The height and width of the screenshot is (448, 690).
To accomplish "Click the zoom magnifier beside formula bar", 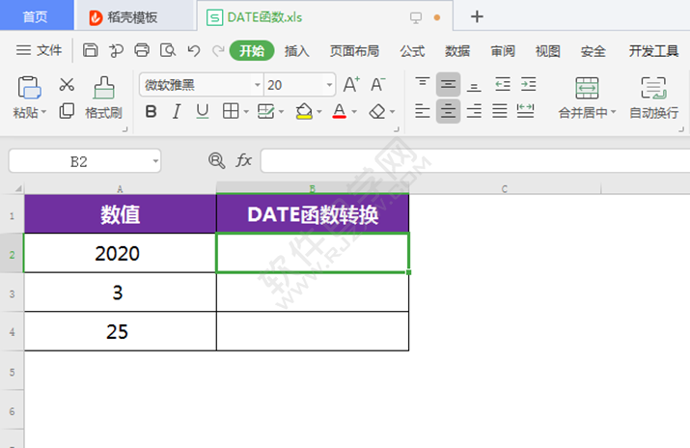I will pyautogui.click(x=216, y=160).
